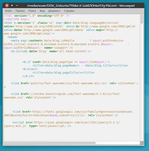Open the Вид menu
The width and height of the screenshot is (149, 151).
pyautogui.click(x=42, y=11)
